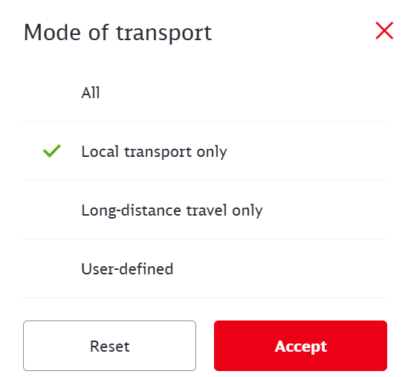The width and height of the screenshot is (408, 377).
Task: Close the Mode of transport dialog
Action: pyautogui.click(x=384, y=30)
